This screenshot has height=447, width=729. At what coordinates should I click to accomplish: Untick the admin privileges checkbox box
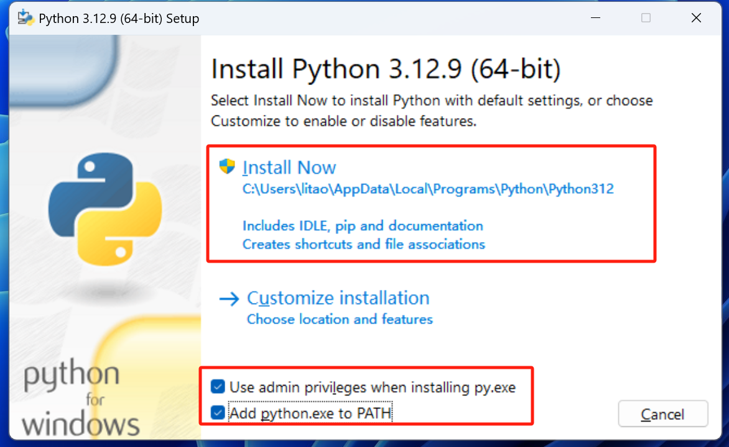218,387
